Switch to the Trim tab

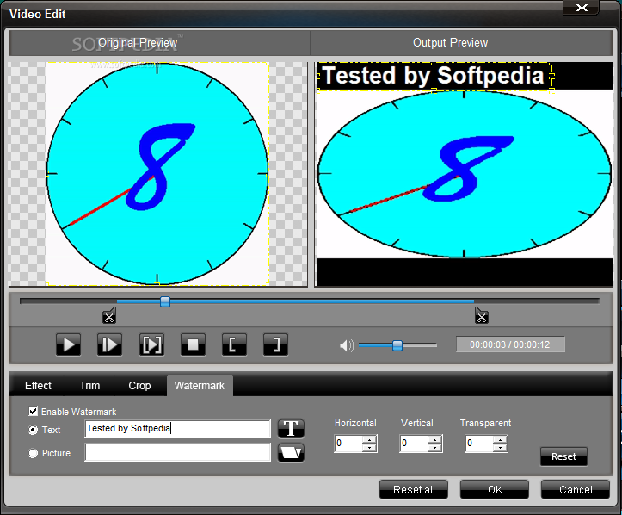tap(89, 386)
